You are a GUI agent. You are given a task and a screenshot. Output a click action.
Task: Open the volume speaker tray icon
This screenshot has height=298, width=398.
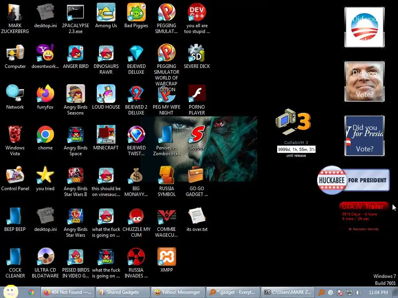click(x=358, y=293)
